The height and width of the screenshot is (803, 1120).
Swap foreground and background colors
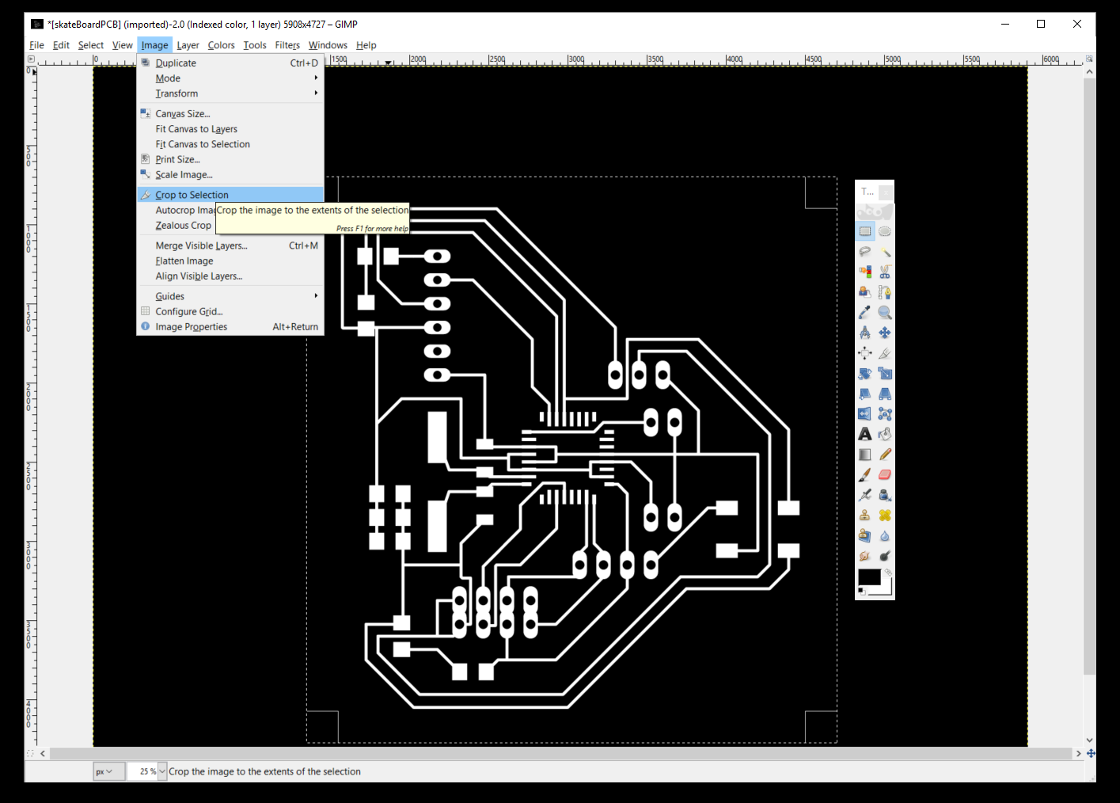click(x=888, y=572)
